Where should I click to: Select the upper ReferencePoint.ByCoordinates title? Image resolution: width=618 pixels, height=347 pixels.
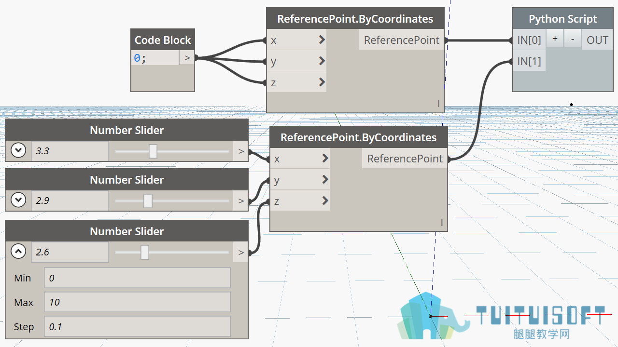click(x=355, y=19)
